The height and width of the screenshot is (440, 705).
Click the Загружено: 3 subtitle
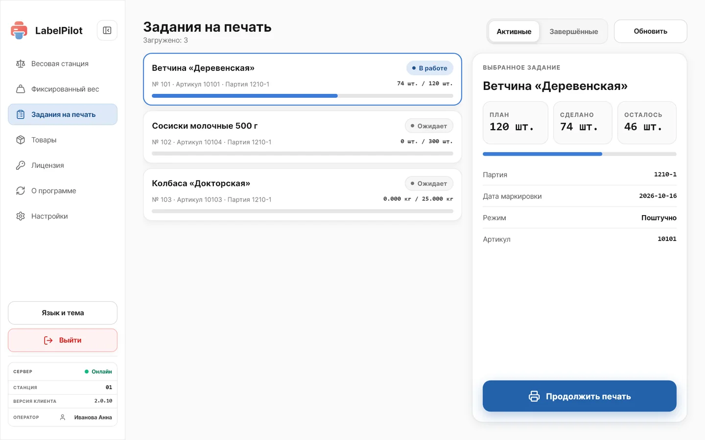(x=165, y=40)
